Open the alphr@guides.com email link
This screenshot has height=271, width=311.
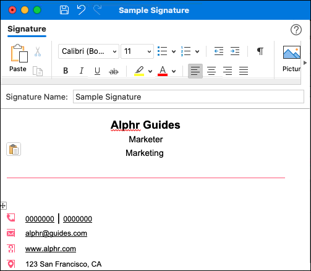tap(56, 233)
